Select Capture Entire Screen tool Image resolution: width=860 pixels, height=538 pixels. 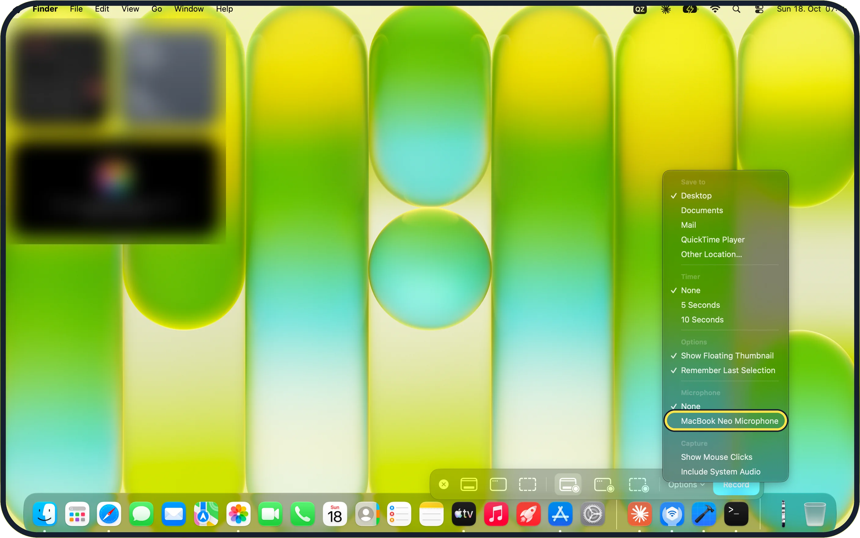468,484
